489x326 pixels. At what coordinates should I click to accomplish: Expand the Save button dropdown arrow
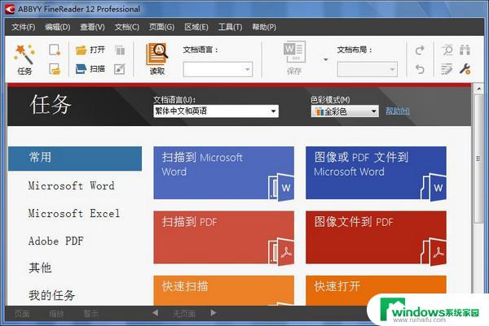[x=325, y=59]
